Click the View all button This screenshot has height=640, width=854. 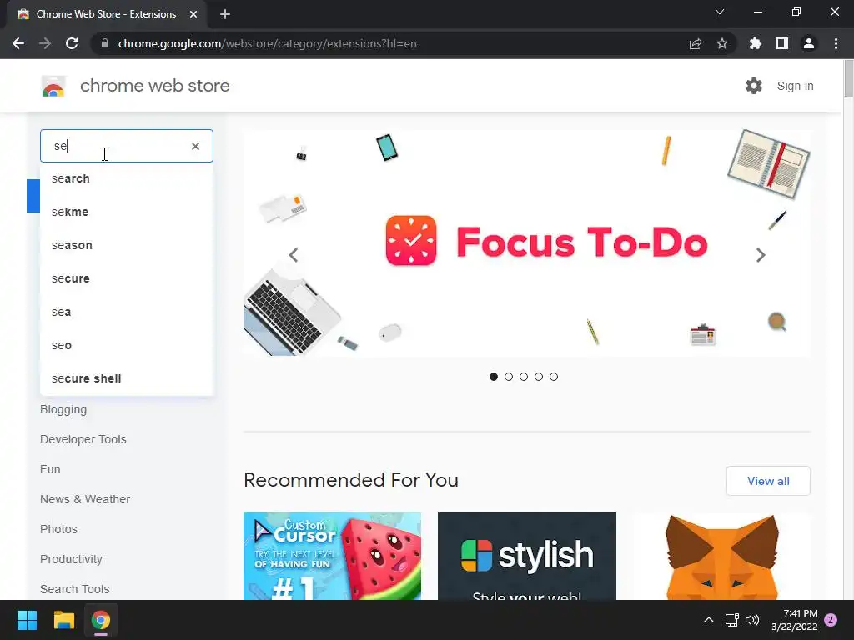pos(768,481)
